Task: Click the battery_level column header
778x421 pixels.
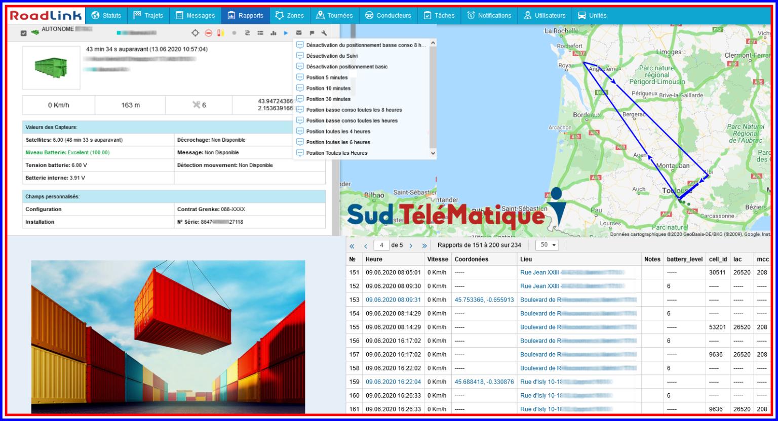Action: click(x=685, y=259)
